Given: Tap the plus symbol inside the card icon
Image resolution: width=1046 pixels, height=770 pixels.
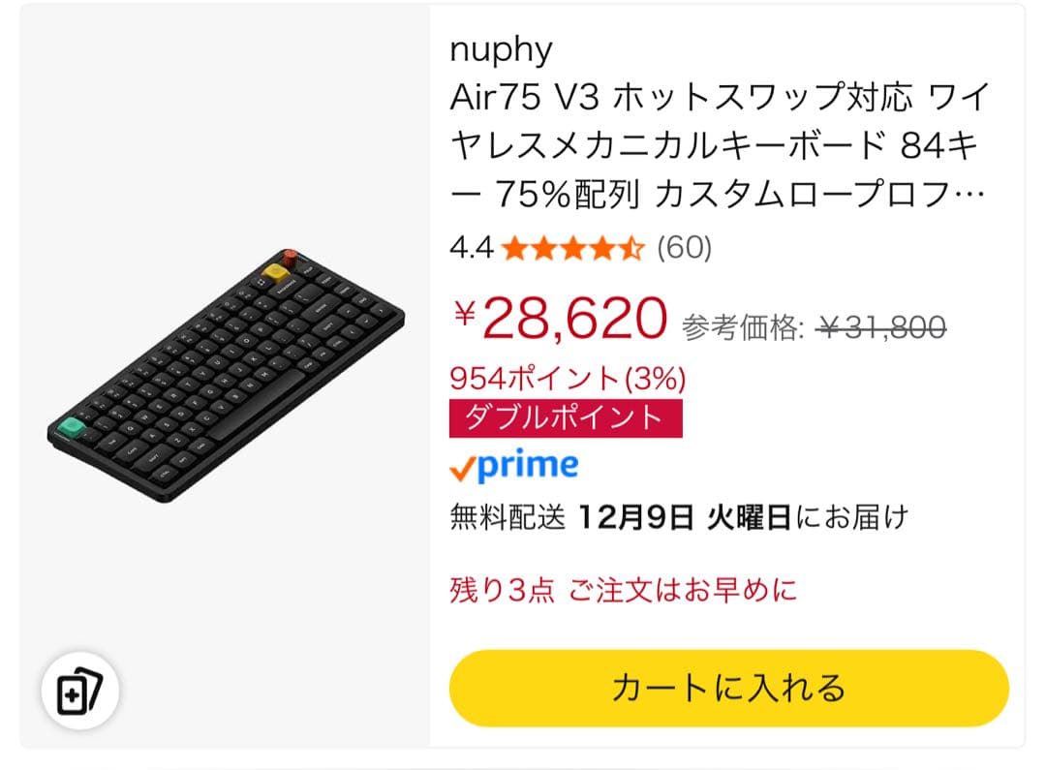Looking at the screenshot, I should [73, 694].
